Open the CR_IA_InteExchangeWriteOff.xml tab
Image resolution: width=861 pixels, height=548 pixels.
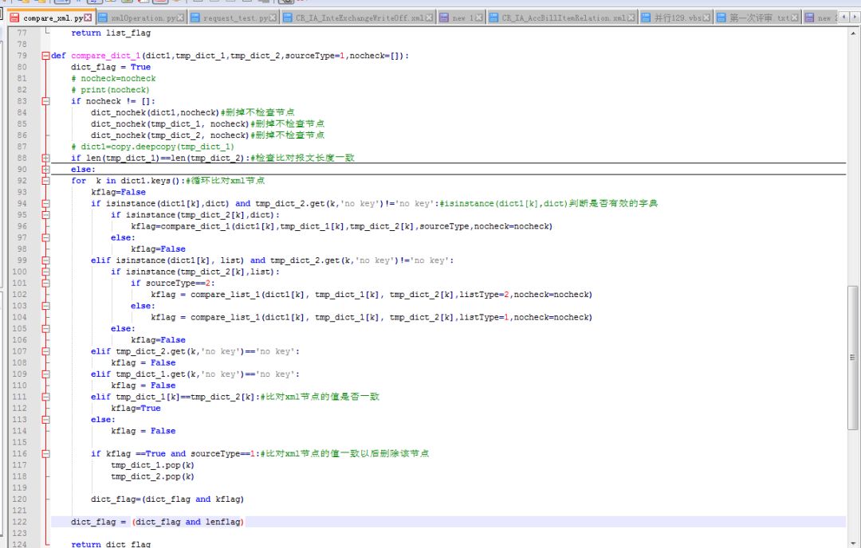(x=358, y=18)
